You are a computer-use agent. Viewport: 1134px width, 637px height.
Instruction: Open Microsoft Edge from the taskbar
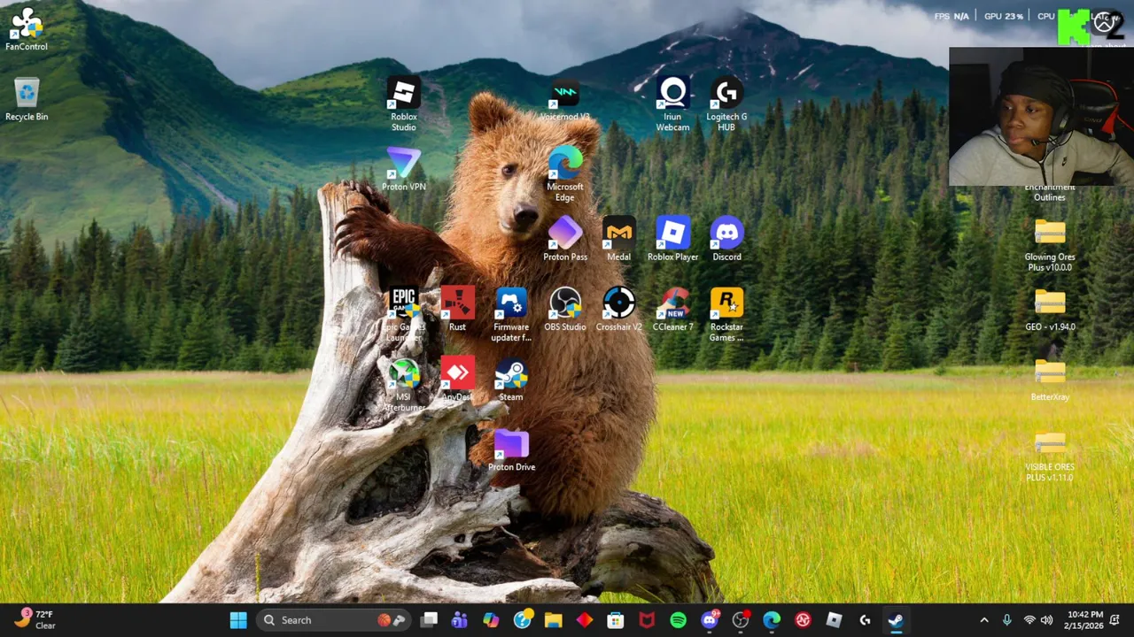pos(772,620)
